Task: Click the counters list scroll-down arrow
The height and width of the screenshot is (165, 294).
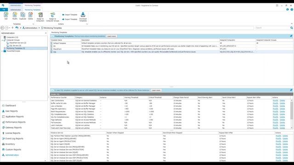Action: pyautogui.click(x=292, y=128)
